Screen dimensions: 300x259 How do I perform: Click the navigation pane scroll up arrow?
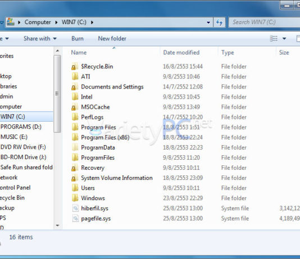57,51
